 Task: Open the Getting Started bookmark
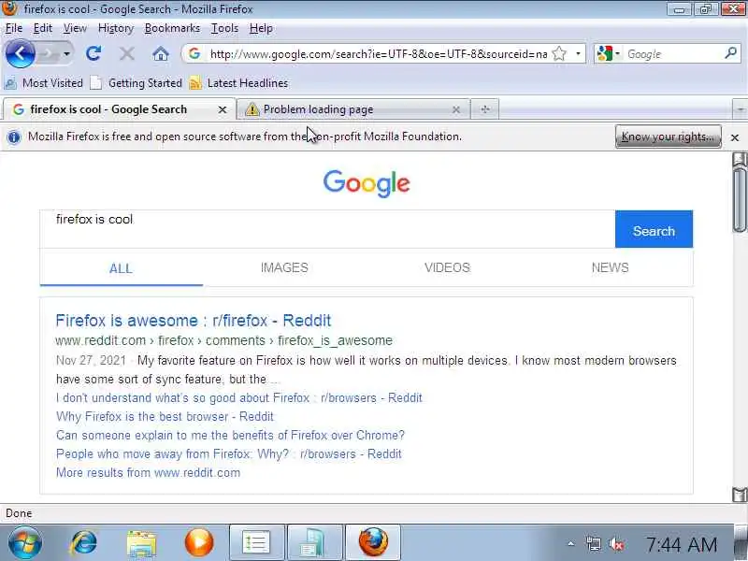(x=137, y=83)
